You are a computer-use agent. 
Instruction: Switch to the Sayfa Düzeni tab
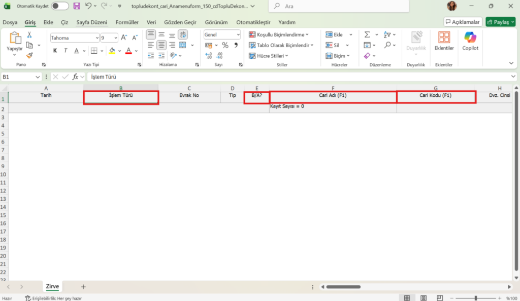pos(91,22)
